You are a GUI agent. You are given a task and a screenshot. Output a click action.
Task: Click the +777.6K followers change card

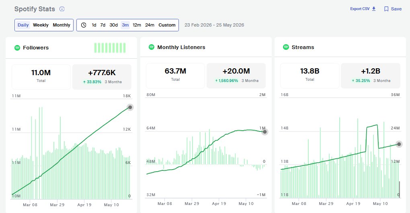click(102, 77)
